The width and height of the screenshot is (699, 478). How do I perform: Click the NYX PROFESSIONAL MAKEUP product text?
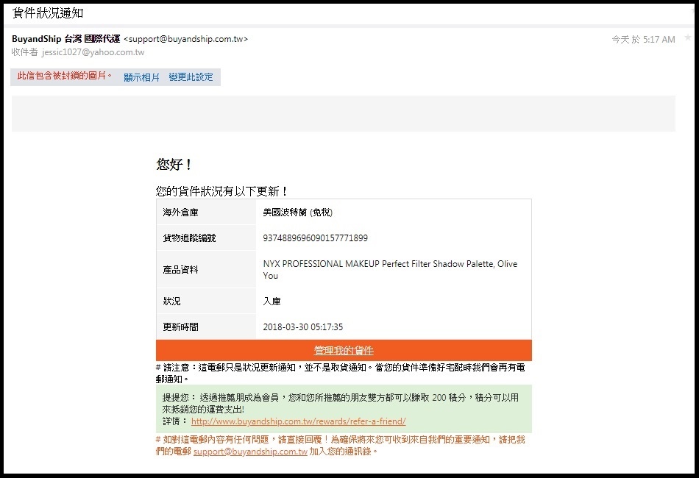(390, 269)
